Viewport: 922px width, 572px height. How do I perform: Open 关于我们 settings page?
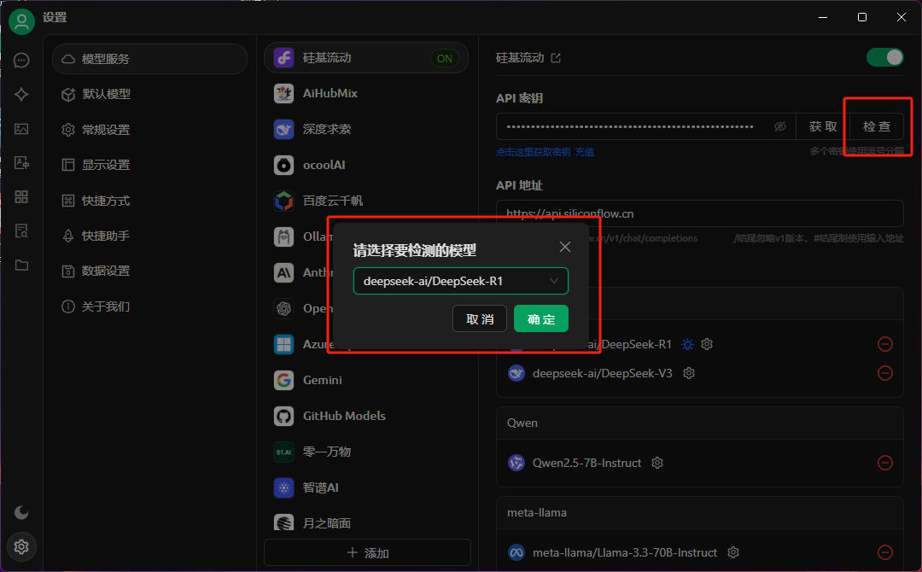point(150,306)
